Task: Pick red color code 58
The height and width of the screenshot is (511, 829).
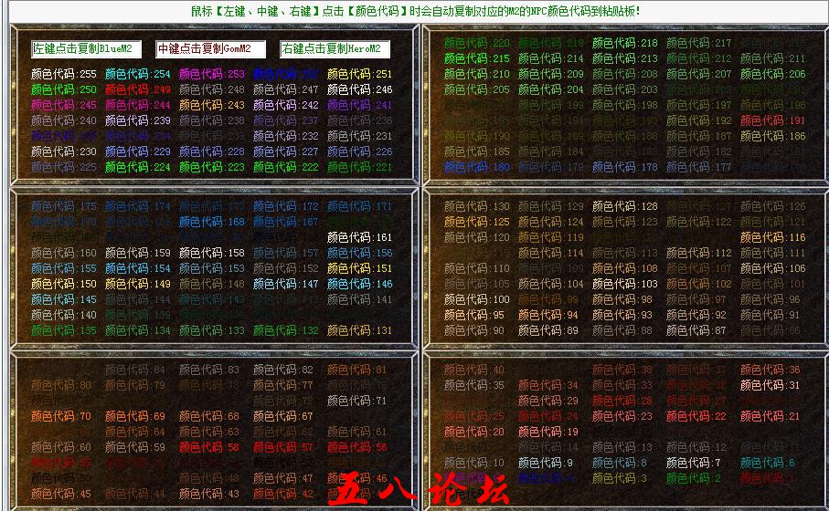Action: click(x=209, y=447)
